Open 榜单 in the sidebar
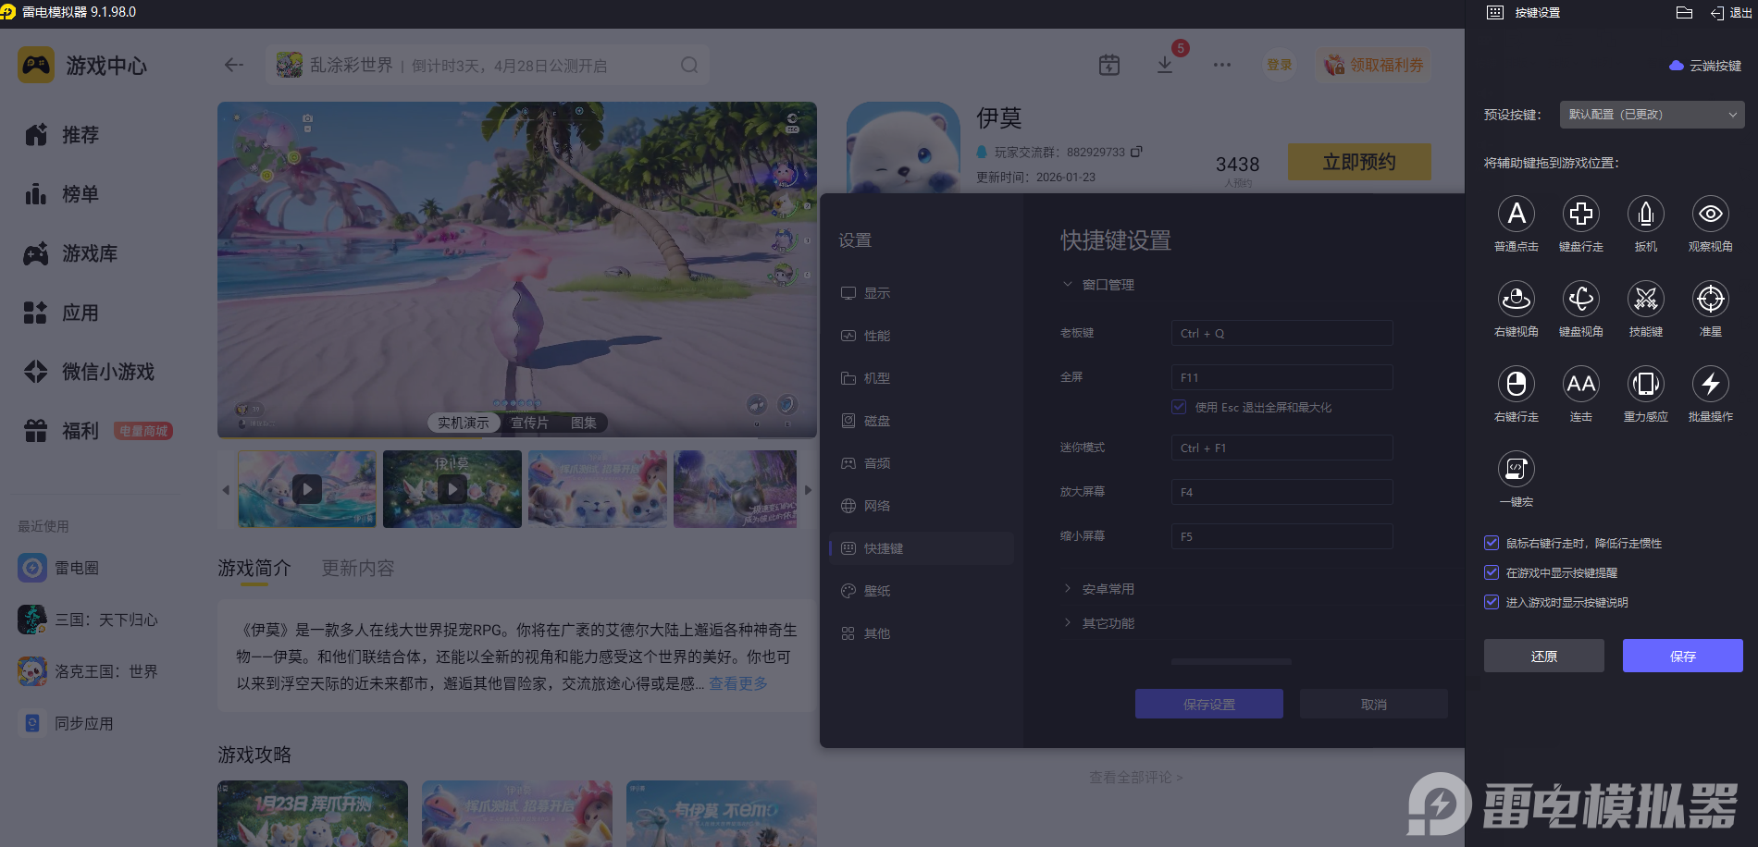 tap(62, 194)
